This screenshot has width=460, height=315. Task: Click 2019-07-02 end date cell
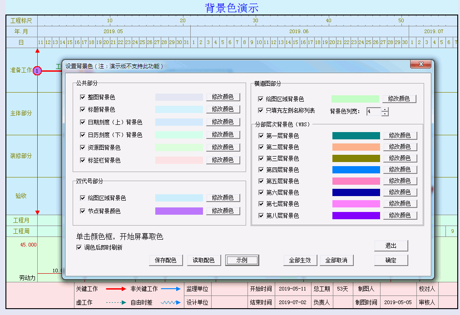[292, 302]
